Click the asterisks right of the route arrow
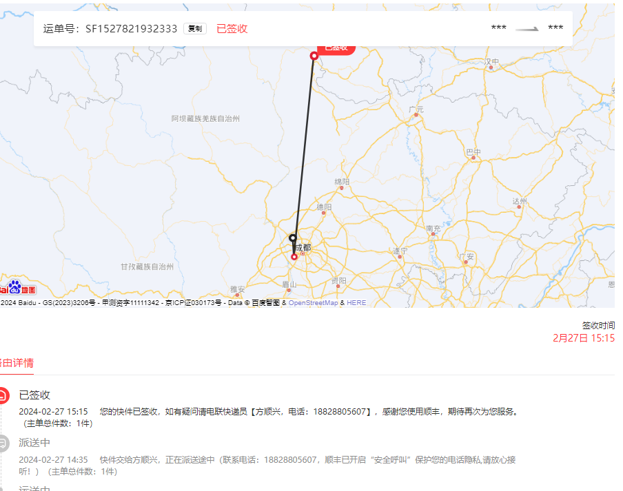623x491 pixels. [x=555, y=28]
